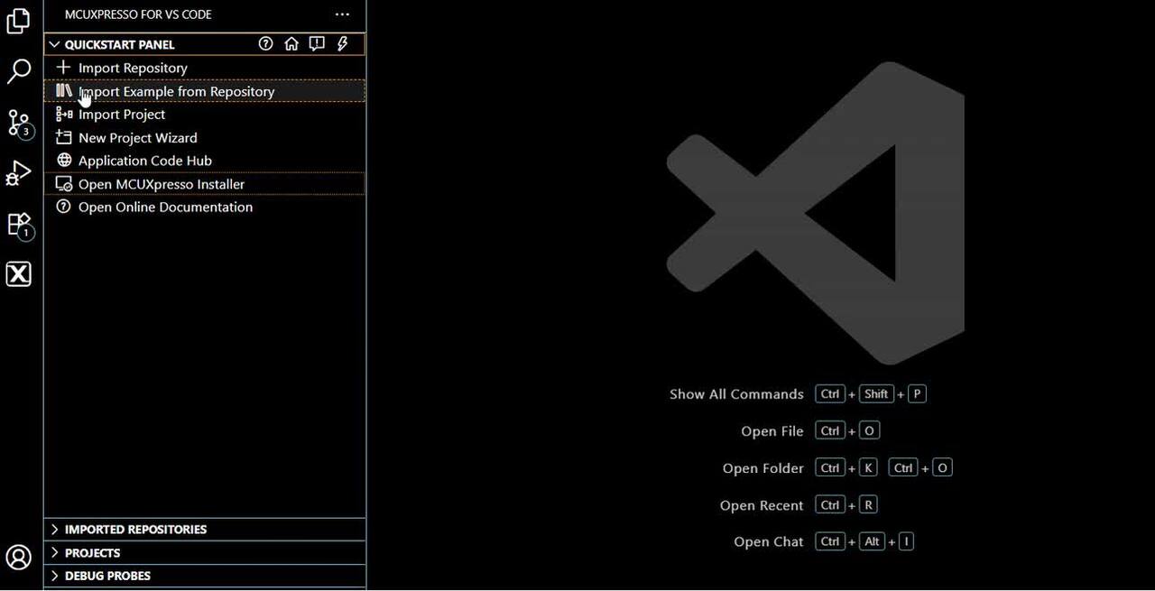Open the Explorer view in activity bar
The height and width of the screenshot is (591, 1155).
[x=19, y=21]
